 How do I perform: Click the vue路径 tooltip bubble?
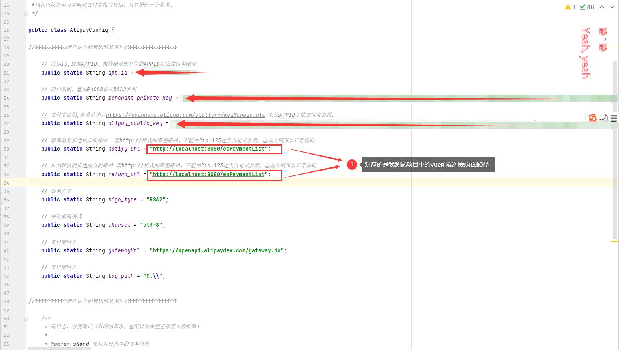[x=428, y=164]
